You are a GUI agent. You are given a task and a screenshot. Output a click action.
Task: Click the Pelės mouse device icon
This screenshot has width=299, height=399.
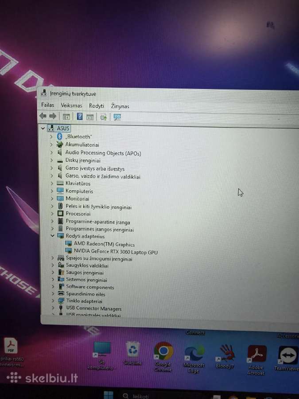[x=60, y=206]
